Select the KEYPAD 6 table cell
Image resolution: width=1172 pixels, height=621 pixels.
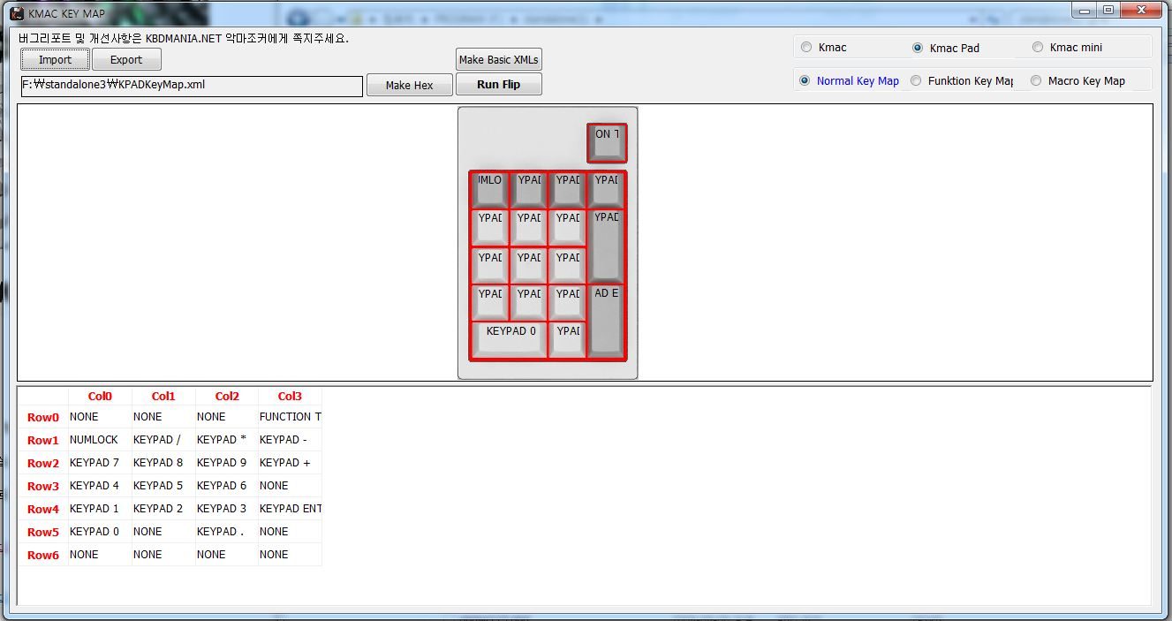(x=226, y=486)
